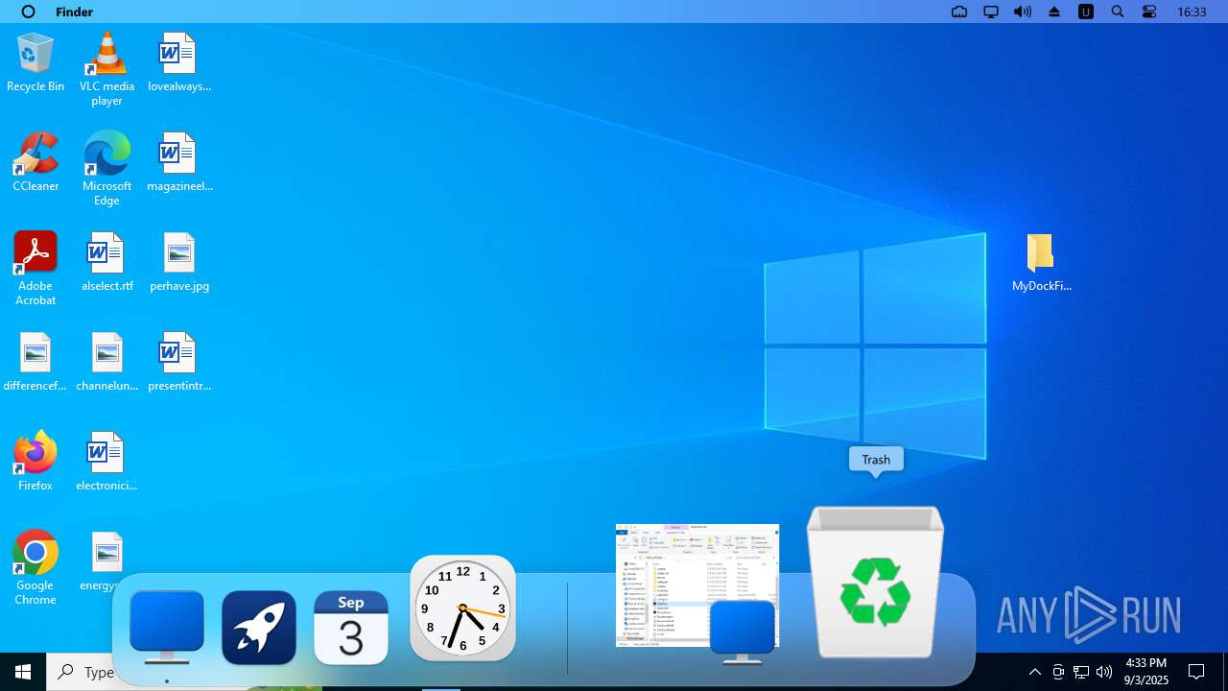This screenshot has width=1228, height=691.
Task: Click the network icon in top menu bar
Action: coord(959,12)
